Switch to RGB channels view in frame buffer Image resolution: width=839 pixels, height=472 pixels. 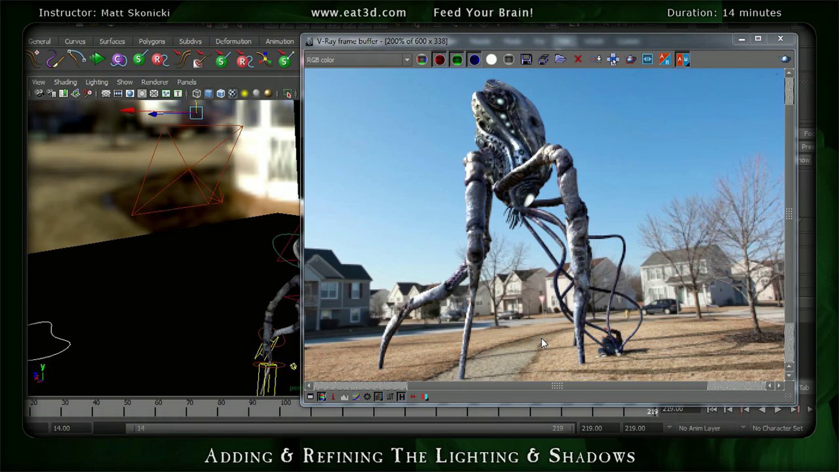pyautogui.click(x=422, y=60)
